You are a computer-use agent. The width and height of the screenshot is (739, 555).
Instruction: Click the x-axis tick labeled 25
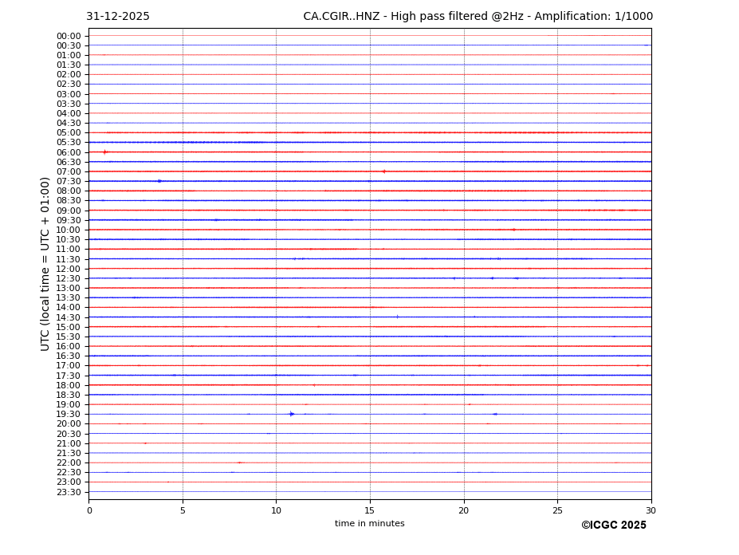point(557,510)
